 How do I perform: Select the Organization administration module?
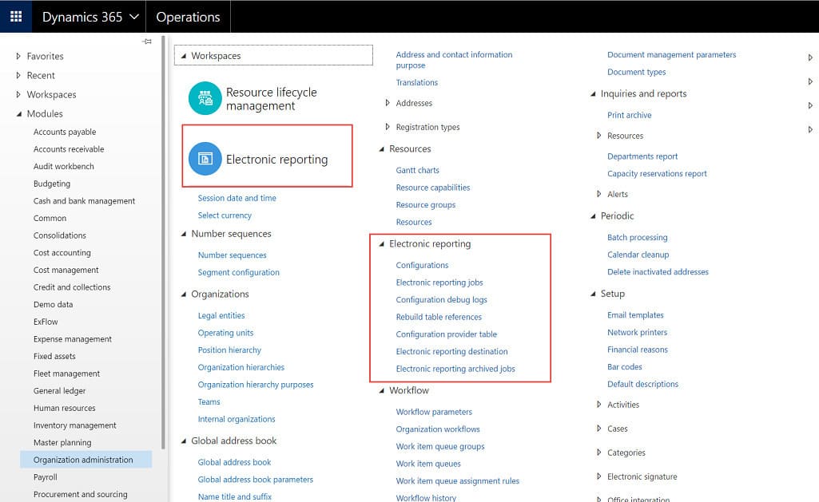82,459
